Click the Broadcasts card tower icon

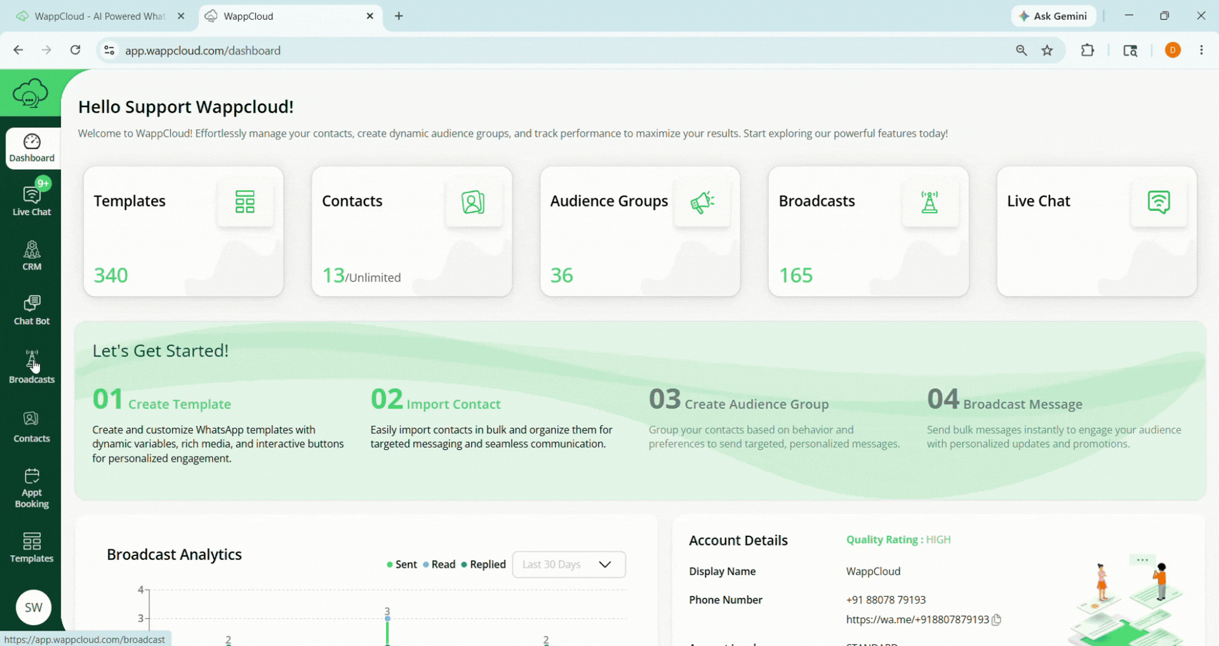point(930,202)
